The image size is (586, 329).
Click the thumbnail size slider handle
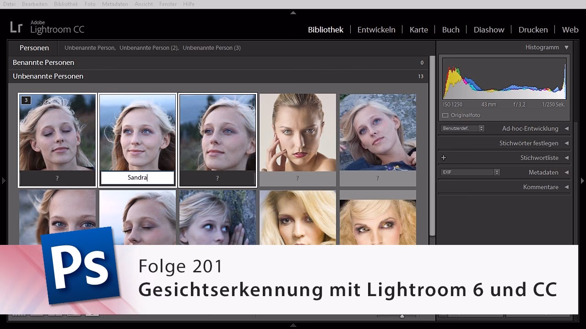click(402, 316)
